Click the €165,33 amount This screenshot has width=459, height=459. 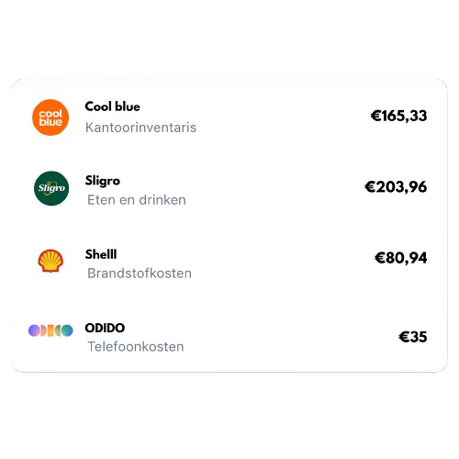(398, 116)
